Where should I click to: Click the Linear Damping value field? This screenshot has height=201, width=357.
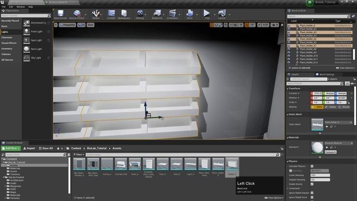tap(320, 175)
